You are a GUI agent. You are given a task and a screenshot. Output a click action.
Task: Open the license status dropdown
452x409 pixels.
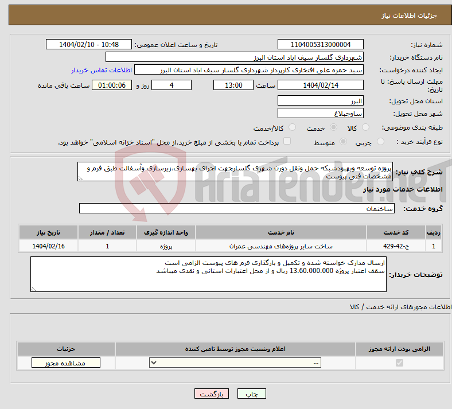(x=235, y=363)
